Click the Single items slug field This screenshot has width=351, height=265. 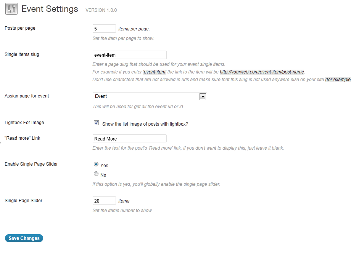[x=130, y=55]
